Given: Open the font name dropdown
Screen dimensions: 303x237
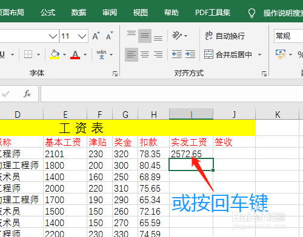Looking at the screenshot, I should click(x=53, y=36).
